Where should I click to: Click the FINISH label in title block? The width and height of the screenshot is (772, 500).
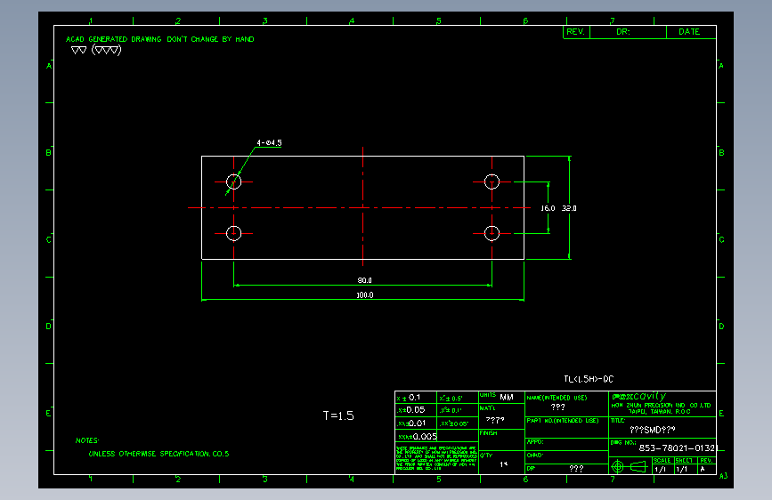tap(489, 433)
